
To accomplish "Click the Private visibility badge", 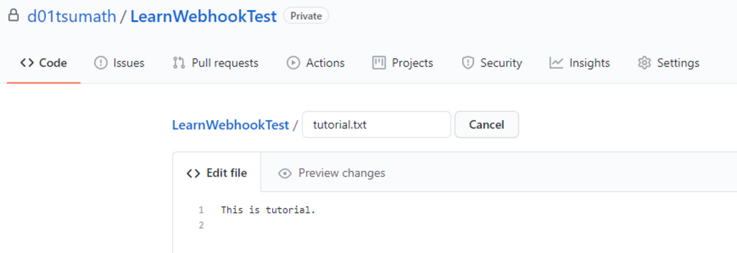I will (306, 16).
